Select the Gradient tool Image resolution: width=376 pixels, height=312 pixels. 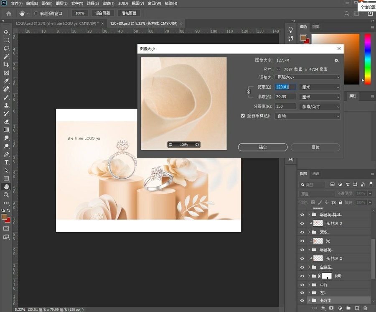pyautogui.click(x=6, y=130)
